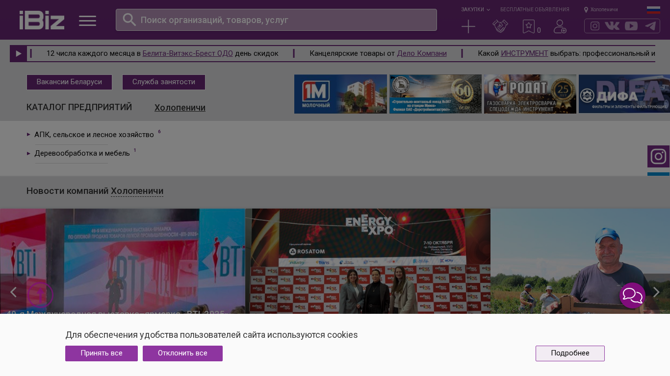The image size is (670, 376).
Task: Change city from Холопеничи in header
Action: click(601, 9)
